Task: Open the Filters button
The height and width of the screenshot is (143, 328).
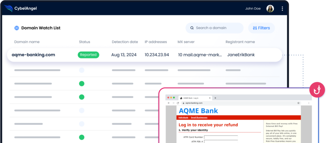Action: click(261, 28)
